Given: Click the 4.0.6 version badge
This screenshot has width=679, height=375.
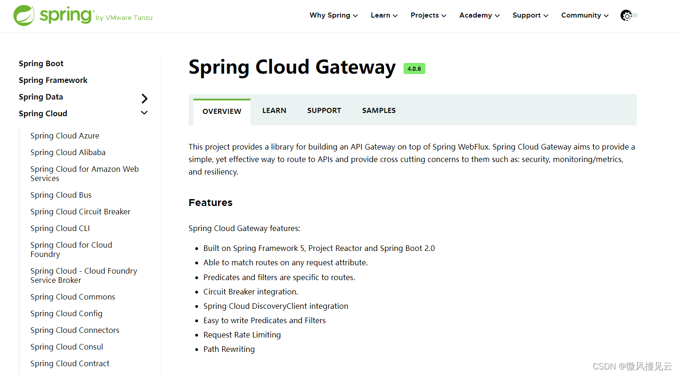Looking at the screenshot, I should point(414,69).
